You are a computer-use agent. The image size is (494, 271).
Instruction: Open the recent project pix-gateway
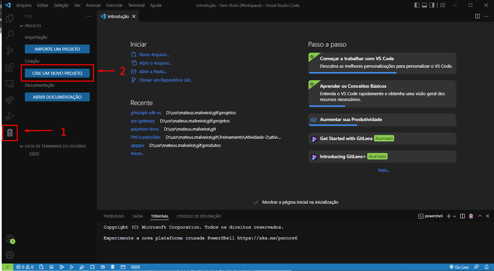click(143, 121)
